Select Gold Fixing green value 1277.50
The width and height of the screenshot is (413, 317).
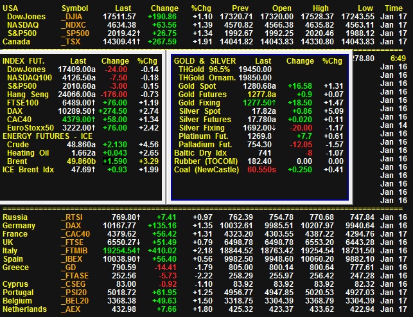click(x=259, y=103)
